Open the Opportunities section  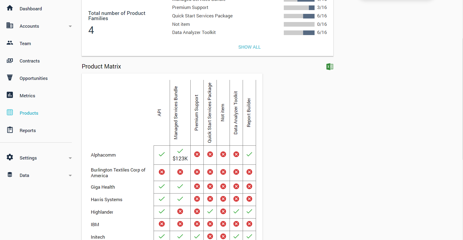pos(33,78)
